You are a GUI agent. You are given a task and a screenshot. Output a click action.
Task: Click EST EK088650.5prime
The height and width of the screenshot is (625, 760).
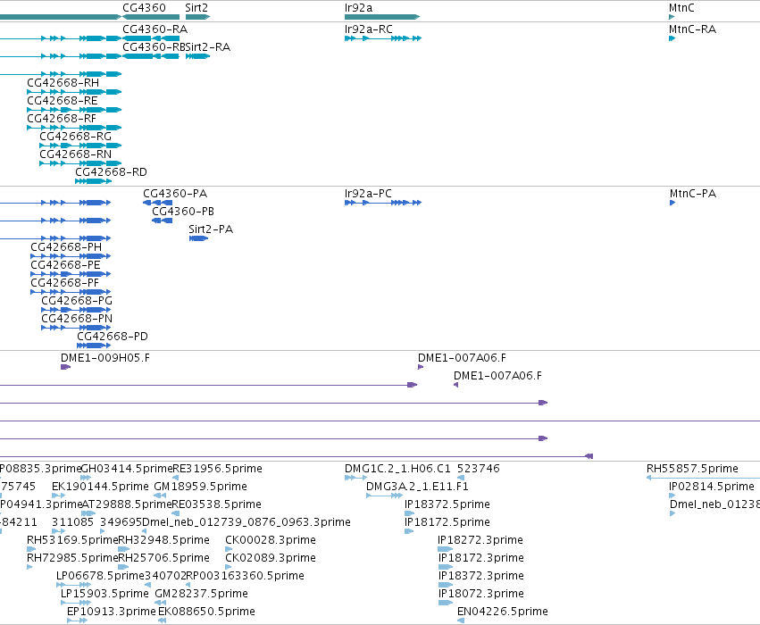206,612
